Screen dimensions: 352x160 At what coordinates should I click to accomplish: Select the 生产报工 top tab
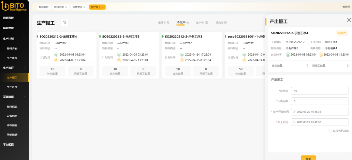point(95,7)
